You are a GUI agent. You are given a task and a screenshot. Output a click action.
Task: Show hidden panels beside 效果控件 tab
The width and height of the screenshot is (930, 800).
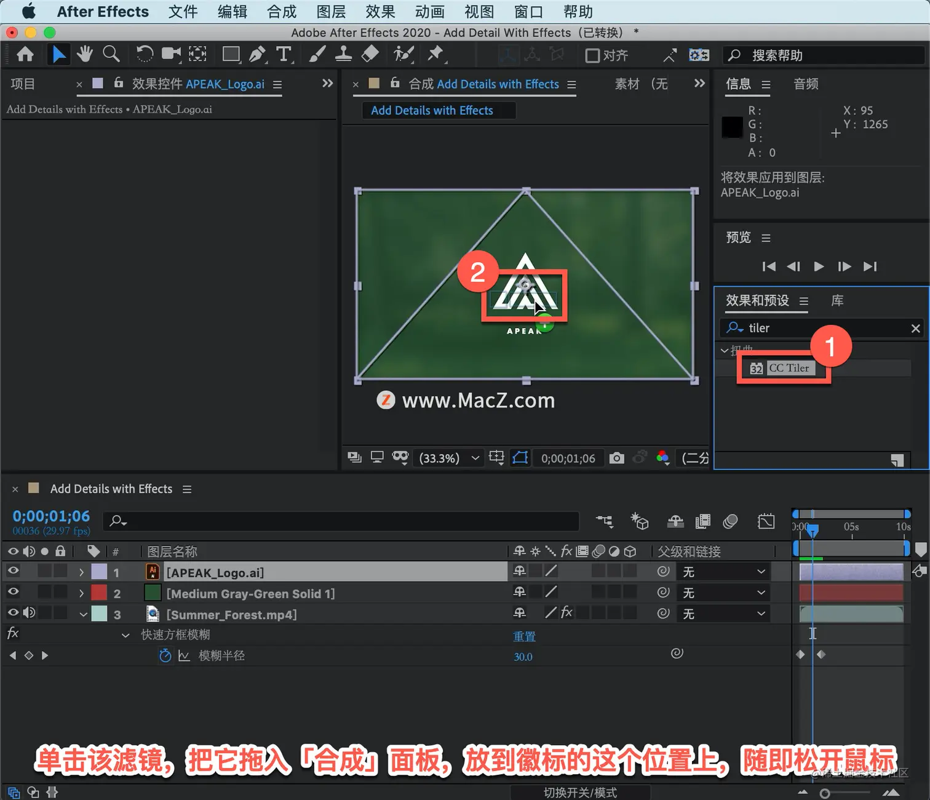coord(327,83)
